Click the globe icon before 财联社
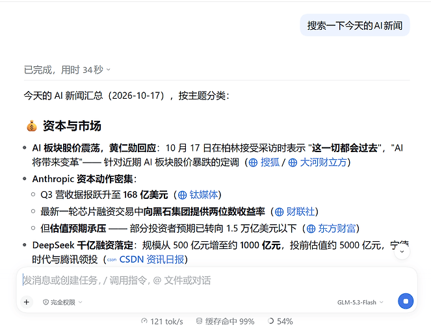431x325 pixels. [279, 212]
